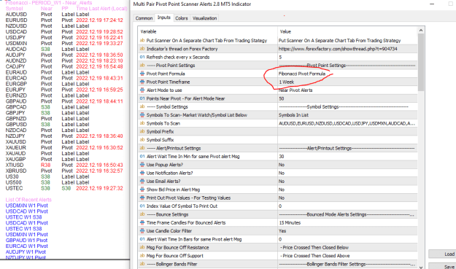Open the 1 Week timeframe value dropdown
Image resolution: width=456 pixels, height=269 pixels.
[347, 82]
